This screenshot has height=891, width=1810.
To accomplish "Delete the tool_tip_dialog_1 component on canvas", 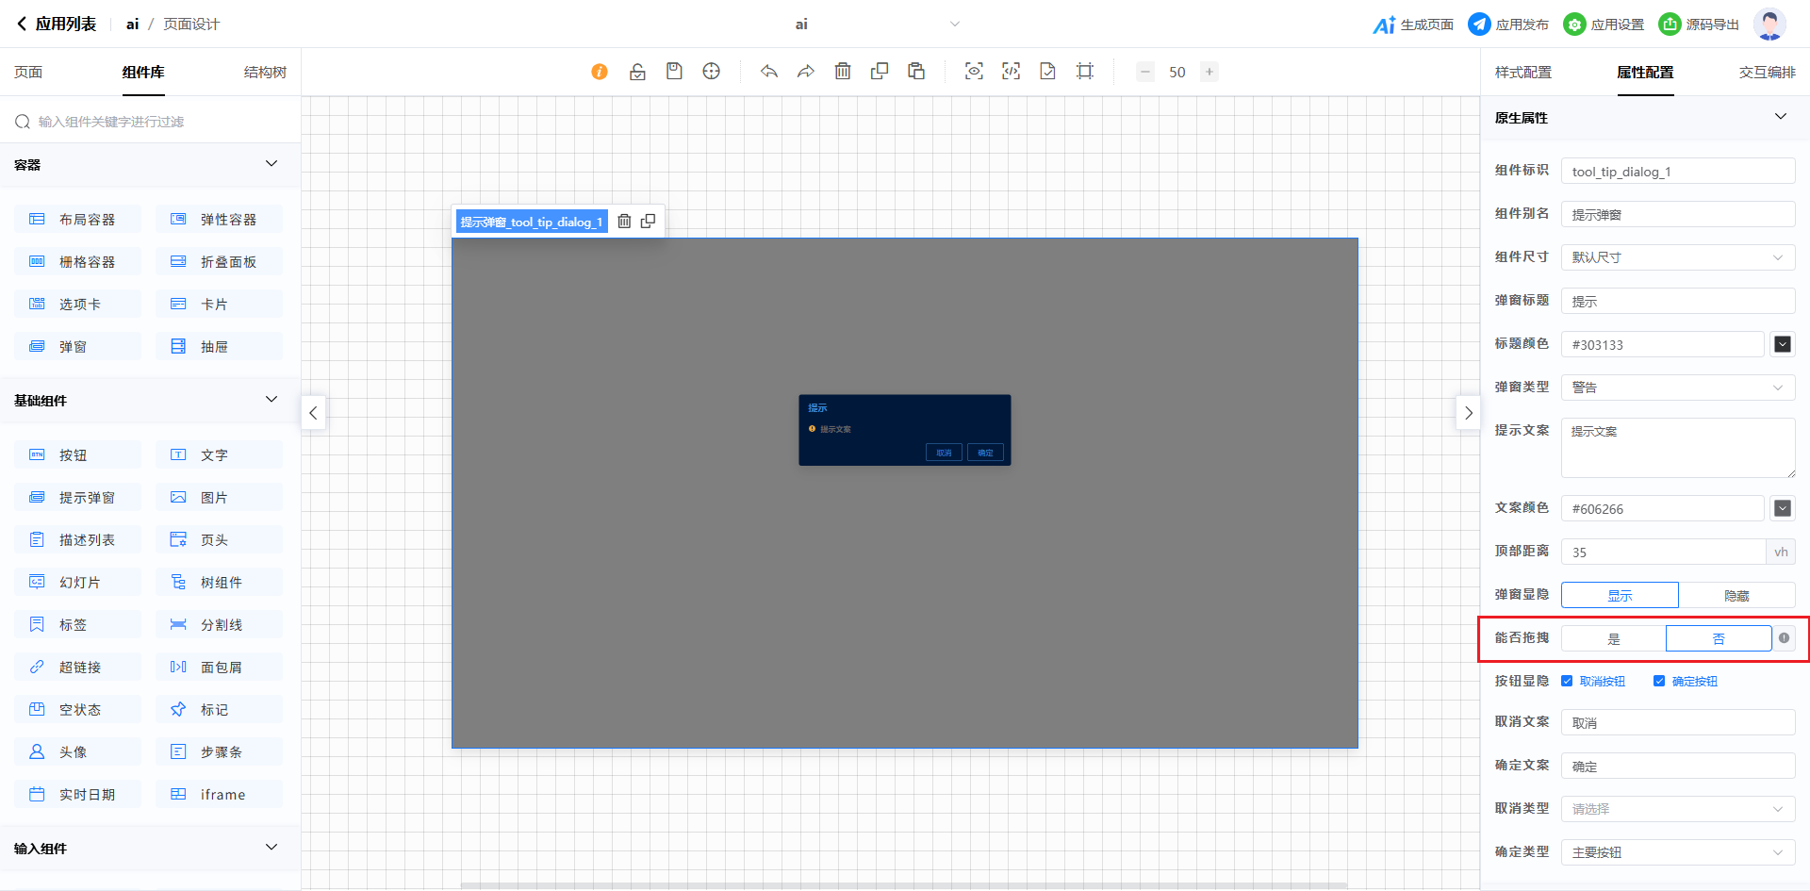I will point(624,222).
